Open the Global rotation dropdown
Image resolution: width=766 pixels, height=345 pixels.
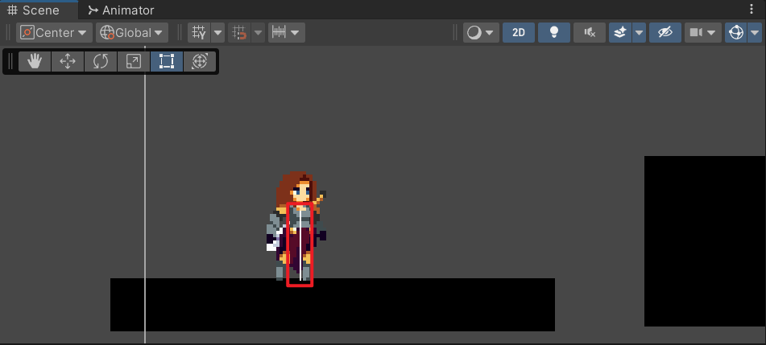(132, 33)
